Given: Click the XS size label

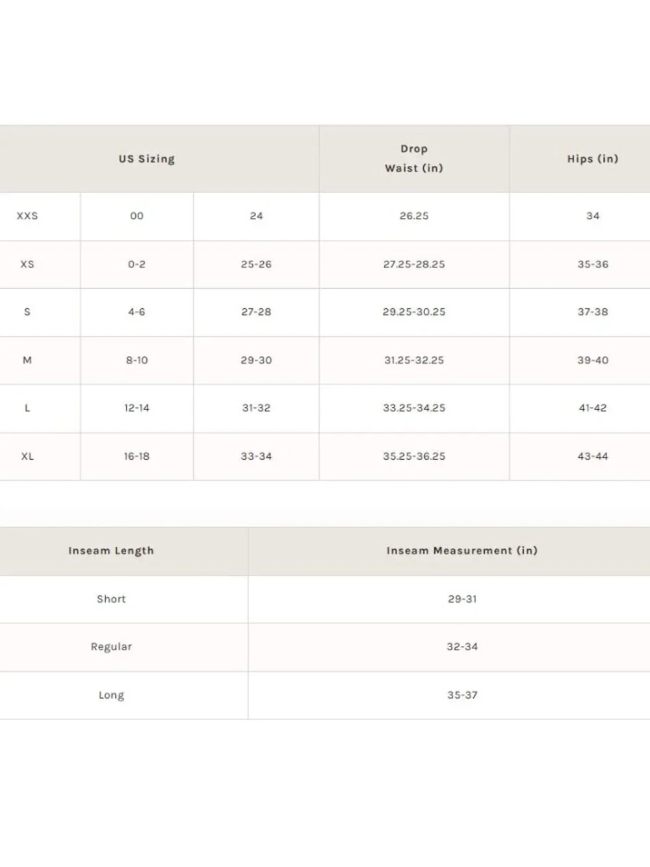Looking at the screenshot, I should (27, 264).
